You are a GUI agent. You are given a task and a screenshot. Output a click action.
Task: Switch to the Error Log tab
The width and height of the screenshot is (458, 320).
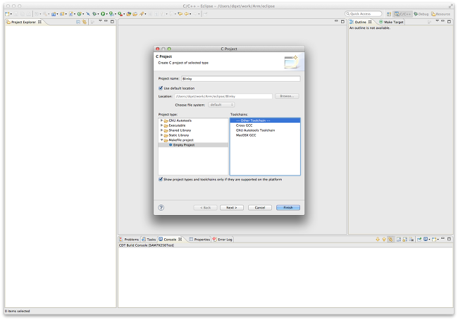click(222, 240)
